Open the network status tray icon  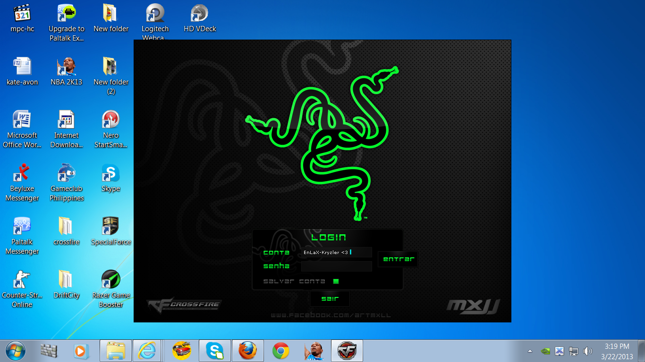point(574,351)
